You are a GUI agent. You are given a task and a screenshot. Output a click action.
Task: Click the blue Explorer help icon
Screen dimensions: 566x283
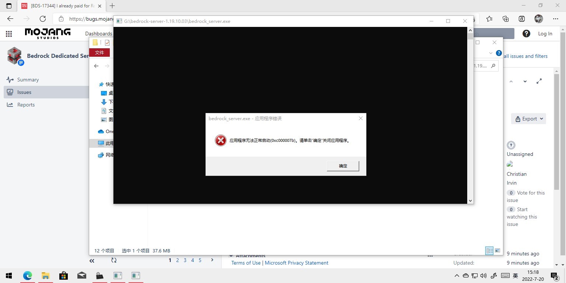coord(499,53)
